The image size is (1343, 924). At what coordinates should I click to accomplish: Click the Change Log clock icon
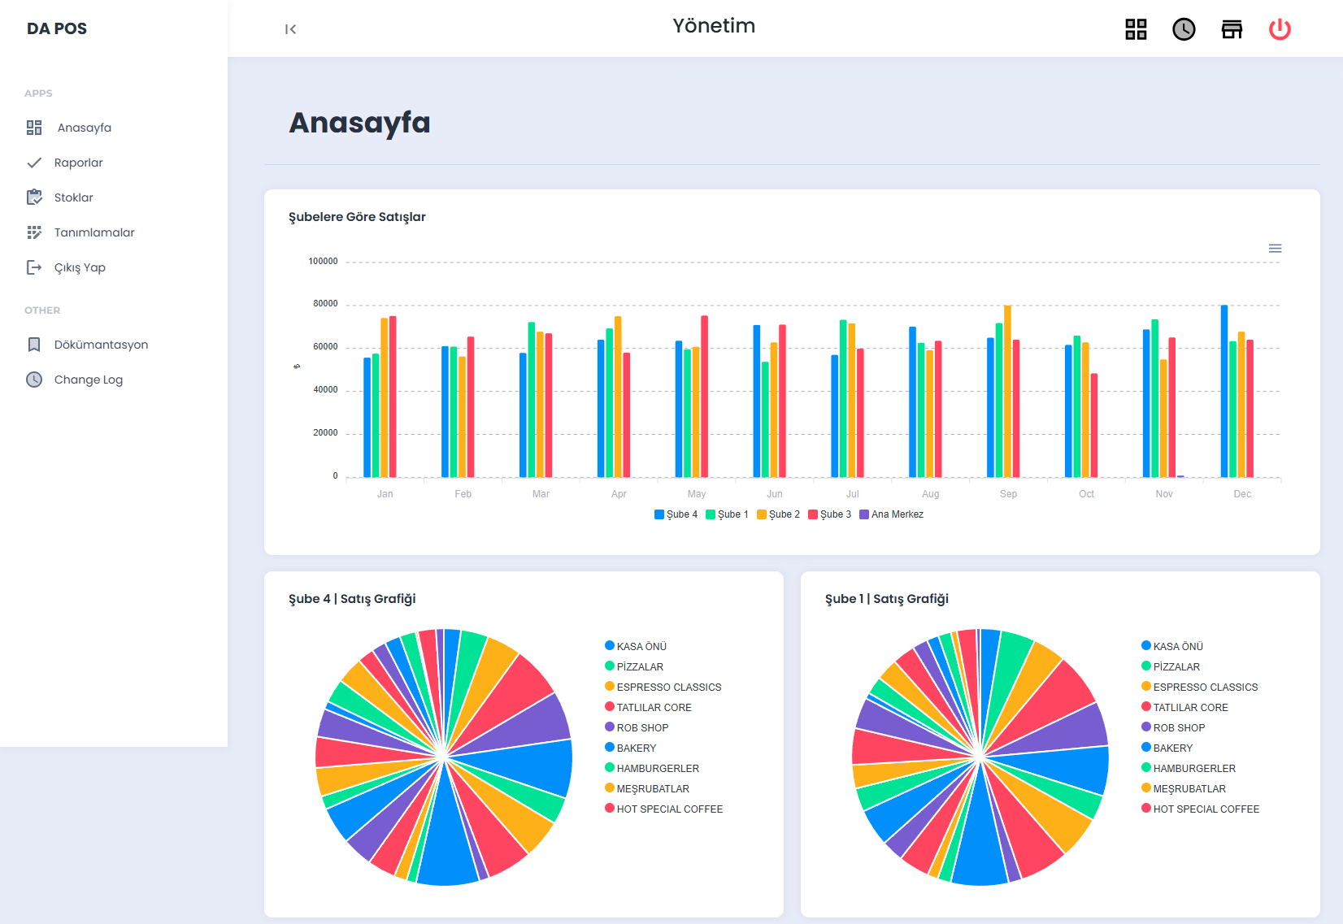point(34,380)
